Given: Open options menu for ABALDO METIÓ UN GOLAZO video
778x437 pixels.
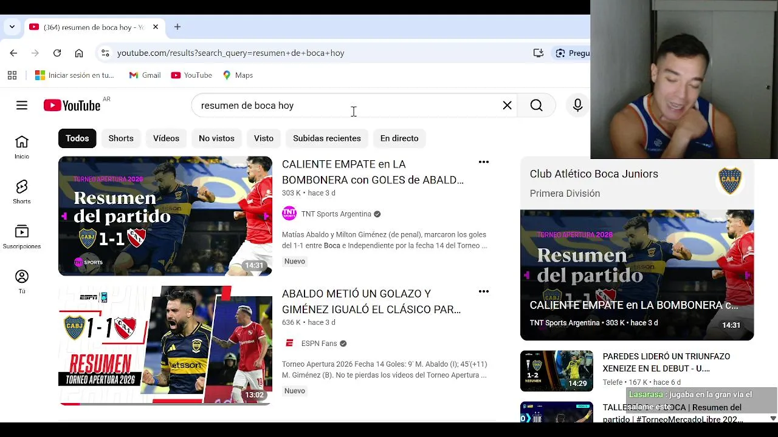Looking at the screenshot, I should 484,291.
